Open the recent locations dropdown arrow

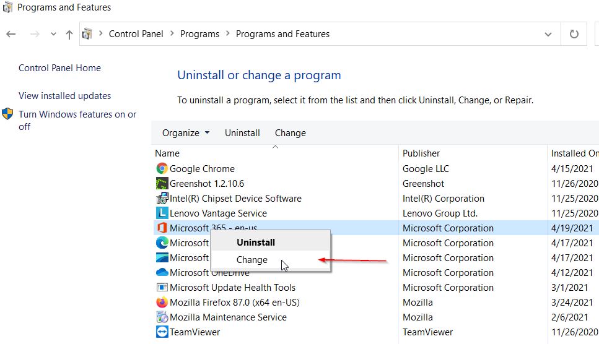[53, 34]
